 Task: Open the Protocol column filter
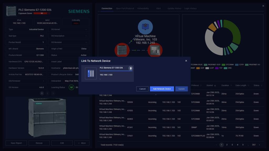coord(201,85)
